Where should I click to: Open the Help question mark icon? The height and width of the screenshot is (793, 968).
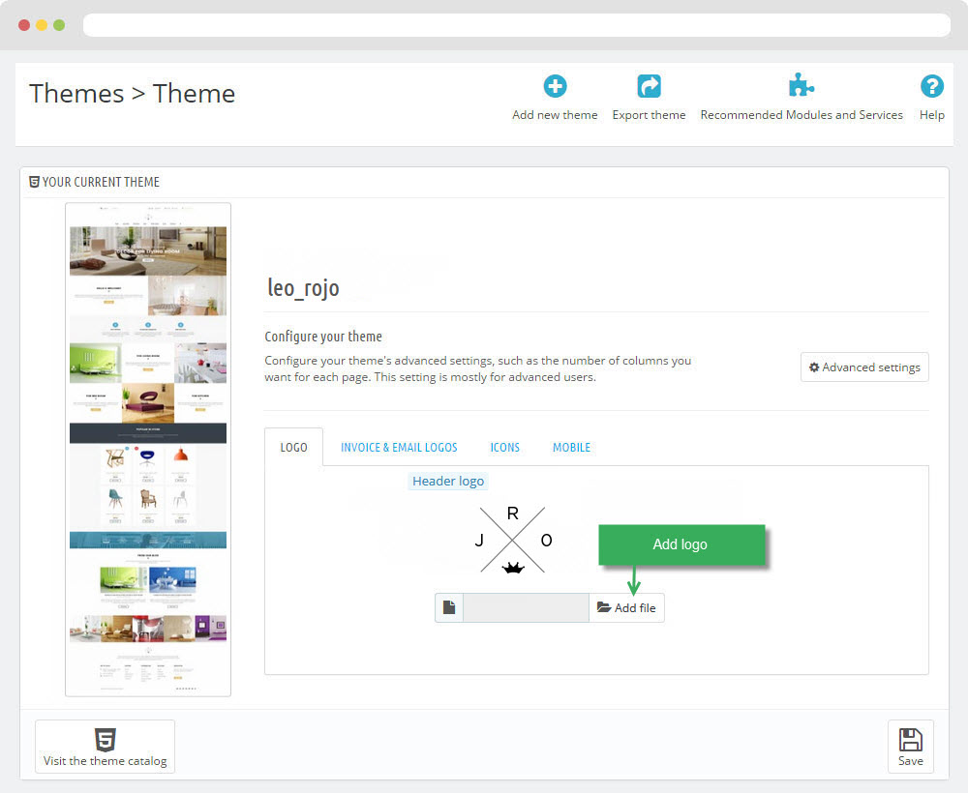(x=931, y=86)
